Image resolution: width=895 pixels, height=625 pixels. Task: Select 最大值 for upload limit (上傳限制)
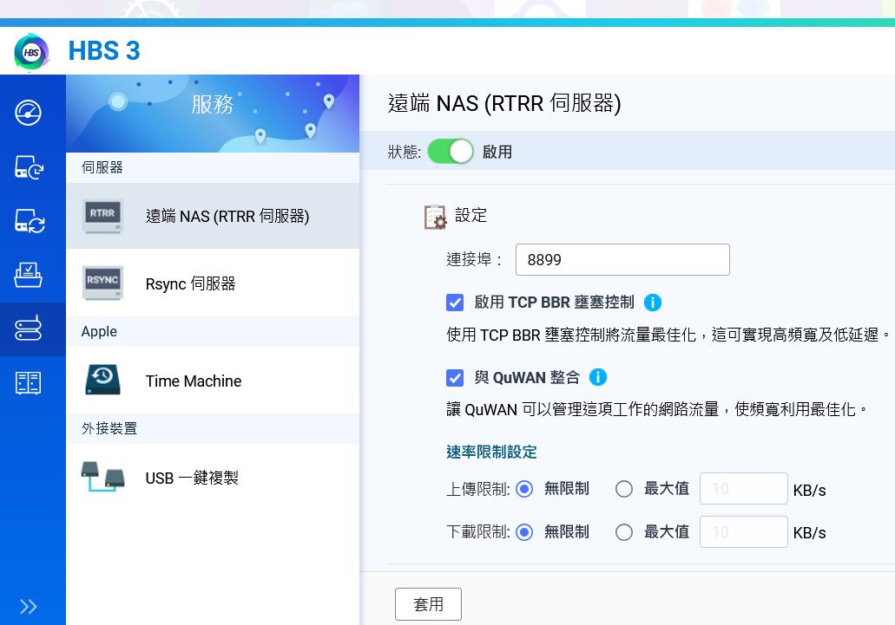(623, 489)
